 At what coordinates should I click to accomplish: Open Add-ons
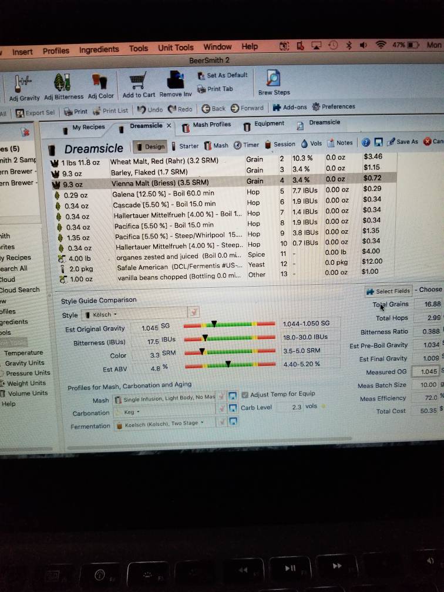click(x=290, y=107)
